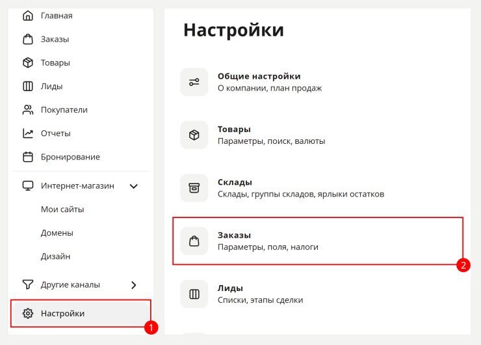Screen dimensions: 481x345
Task: Click the shopping bag icon beside Заказы in sidebar
Action: (x=28, y=39)
